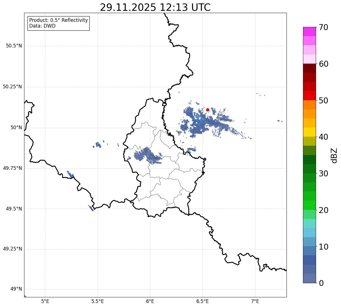This screenshot has width=341, height=307.
Task: Click the '6.5°E' longitude label
Action: click(x=203, y=301)
